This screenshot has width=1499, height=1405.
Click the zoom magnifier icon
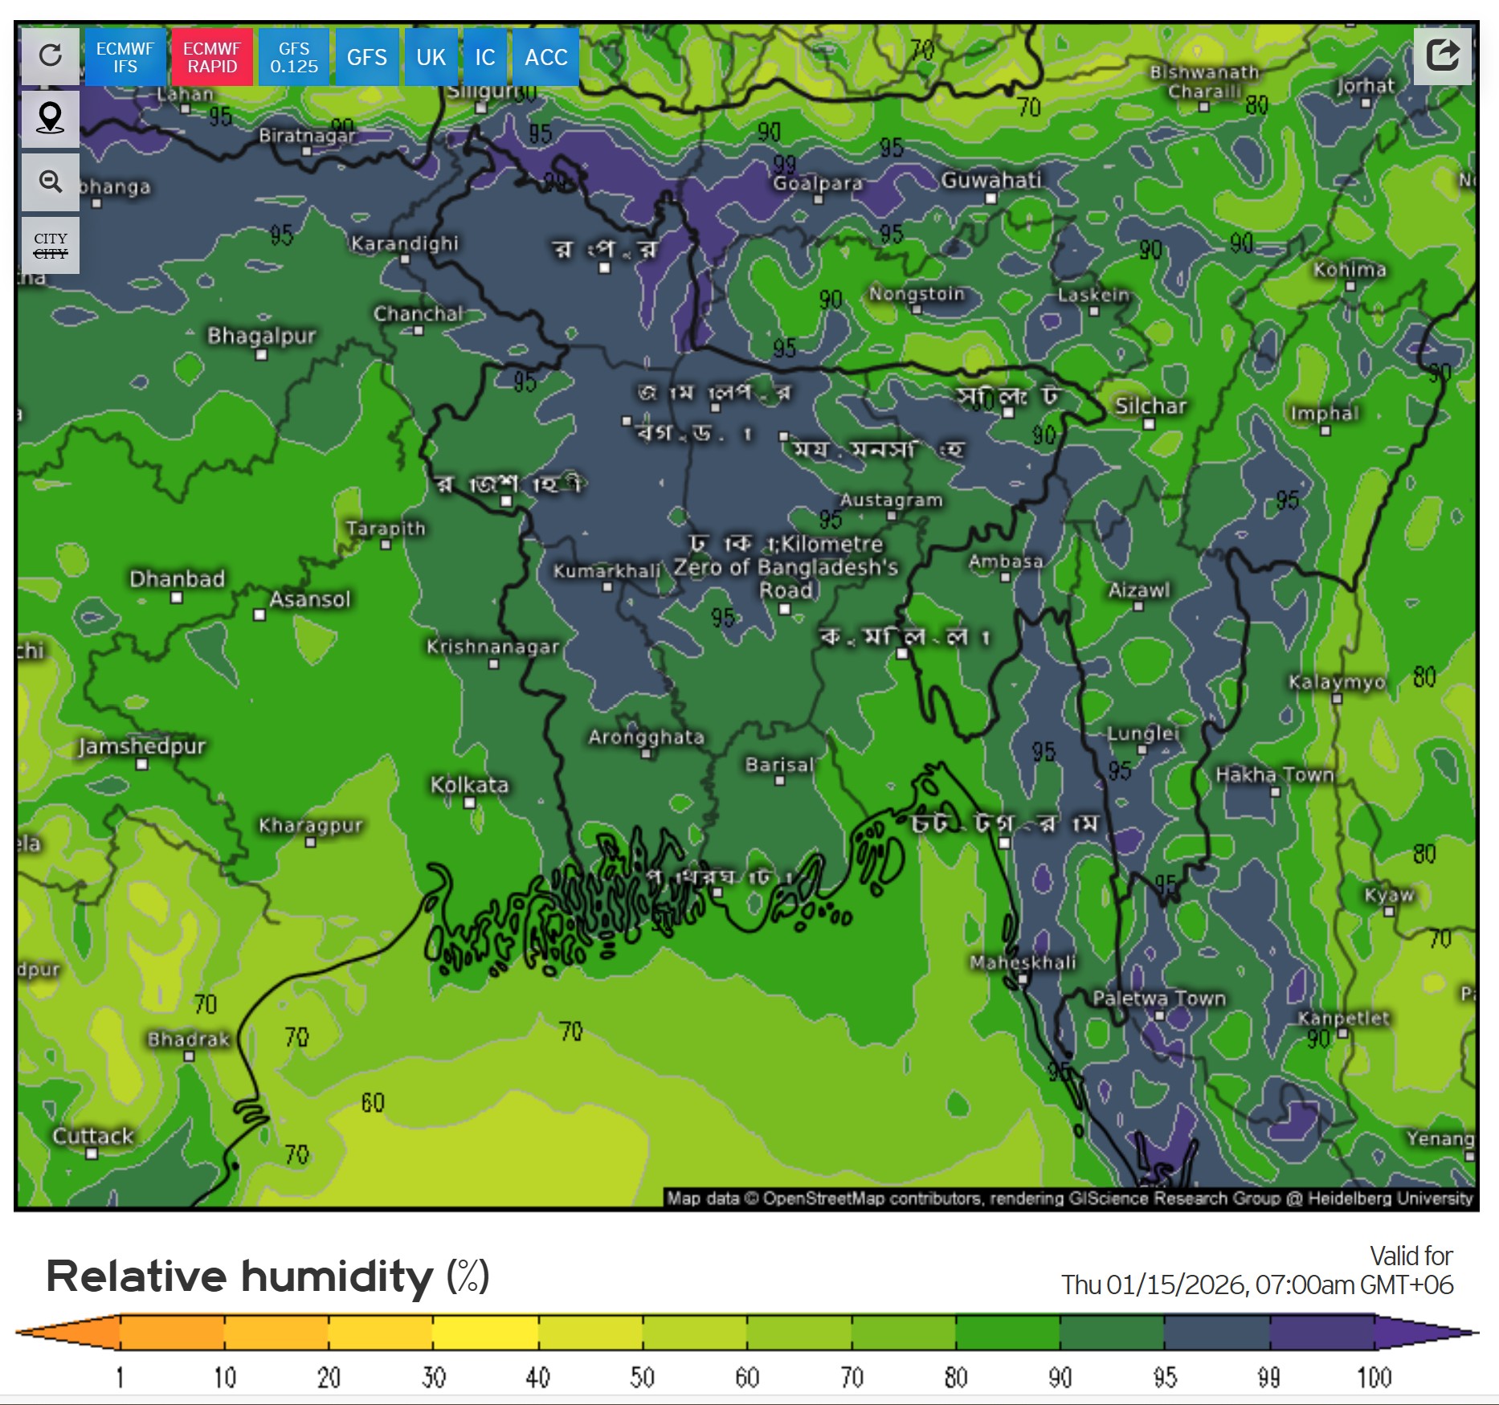pyautogui.click(x=50, y=182)
